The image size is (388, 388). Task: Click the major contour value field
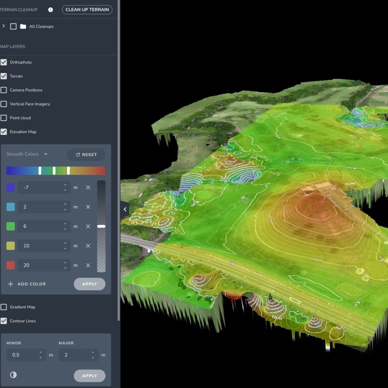point(74,355)
